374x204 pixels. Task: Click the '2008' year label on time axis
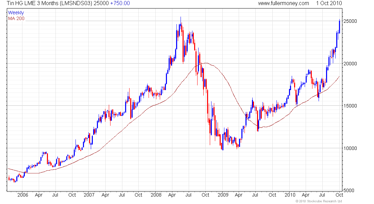(x=156, y=195)
